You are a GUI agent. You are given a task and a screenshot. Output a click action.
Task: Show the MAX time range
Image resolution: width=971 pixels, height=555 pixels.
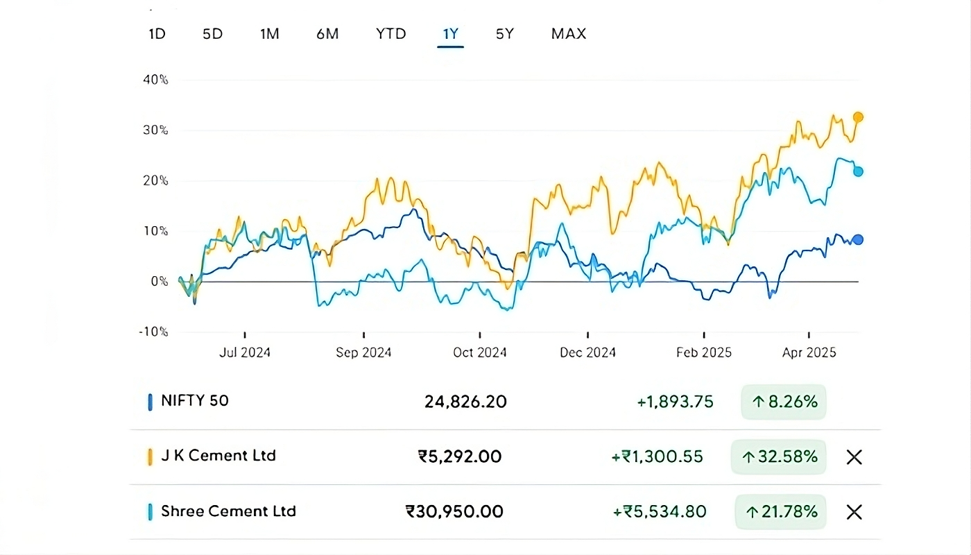(x=569, y=33)
